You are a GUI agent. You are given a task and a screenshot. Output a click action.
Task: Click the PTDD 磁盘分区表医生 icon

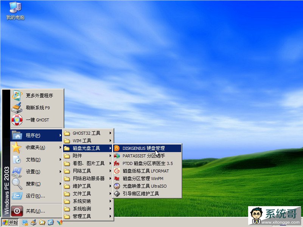click(117, 163)
